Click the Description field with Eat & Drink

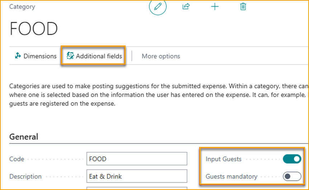(x=137, y=176)
